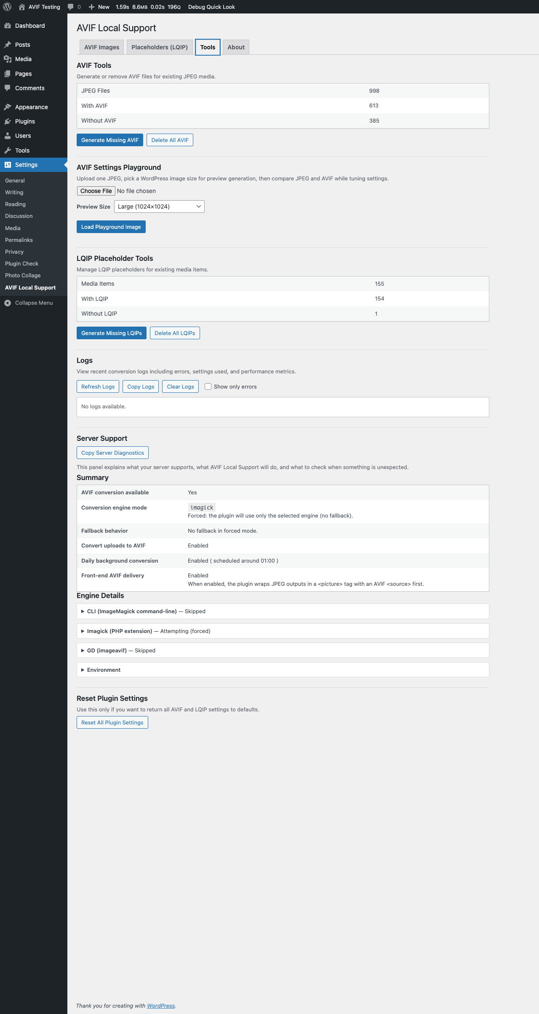This screenshot has height=1014, width=539.
Task: Click the WordPress logo icon in admin bar
Action: tap(7, 7)
